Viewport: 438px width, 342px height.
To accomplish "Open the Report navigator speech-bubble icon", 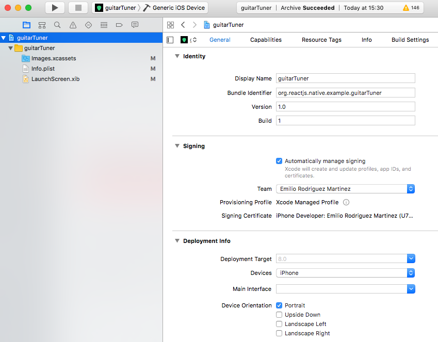I will coord(135,25).
